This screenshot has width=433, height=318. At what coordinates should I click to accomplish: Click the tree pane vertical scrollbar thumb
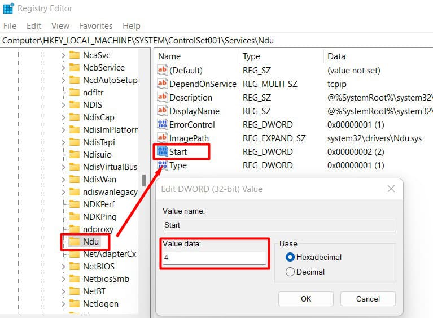pos(144,180)
